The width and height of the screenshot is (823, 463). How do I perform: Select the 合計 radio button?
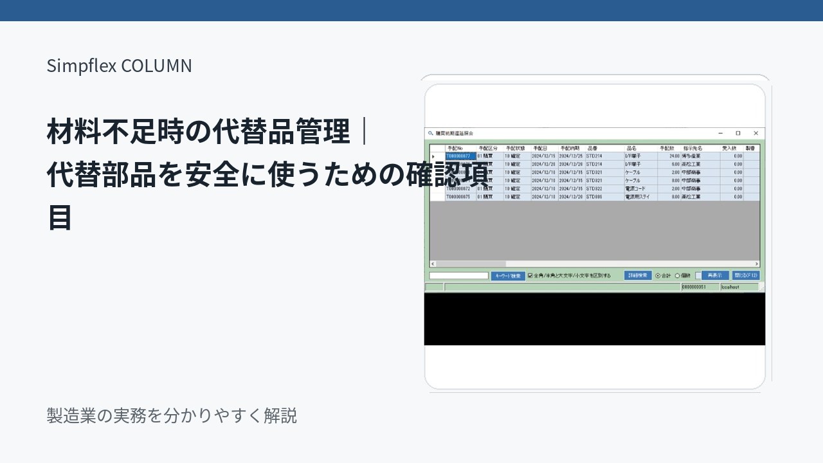coord(658,275)
